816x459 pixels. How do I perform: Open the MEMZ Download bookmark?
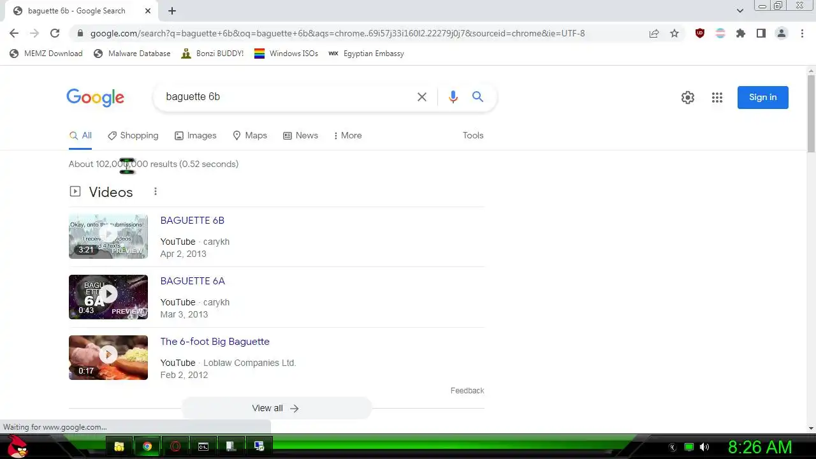pos(46,54)
